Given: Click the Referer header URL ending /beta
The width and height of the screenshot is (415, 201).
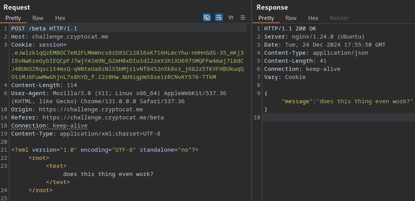Looking at the screenshot, I should point(103,117).
